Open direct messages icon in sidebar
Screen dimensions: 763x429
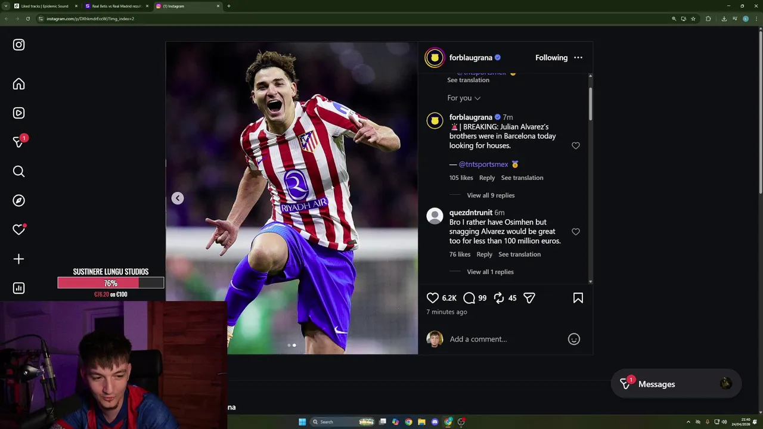click(18, 142)
